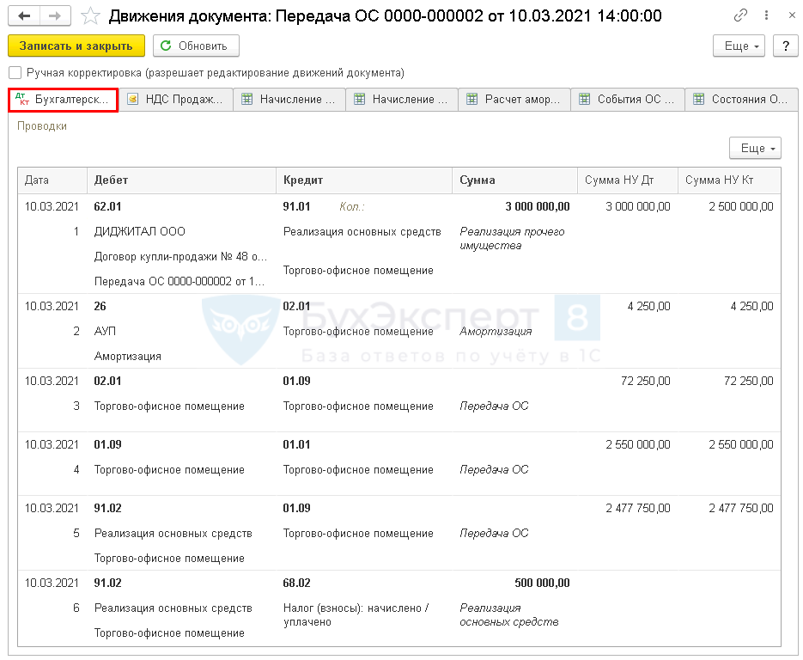This screenshot has width=803, height=660.
Task: Click the back navigation arrow
Action: 24,15
